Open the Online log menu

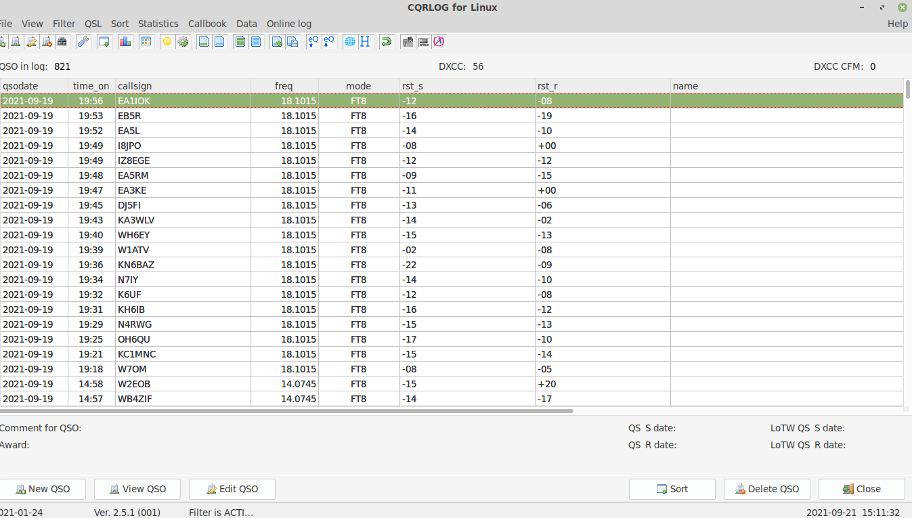tap(289, 24)
